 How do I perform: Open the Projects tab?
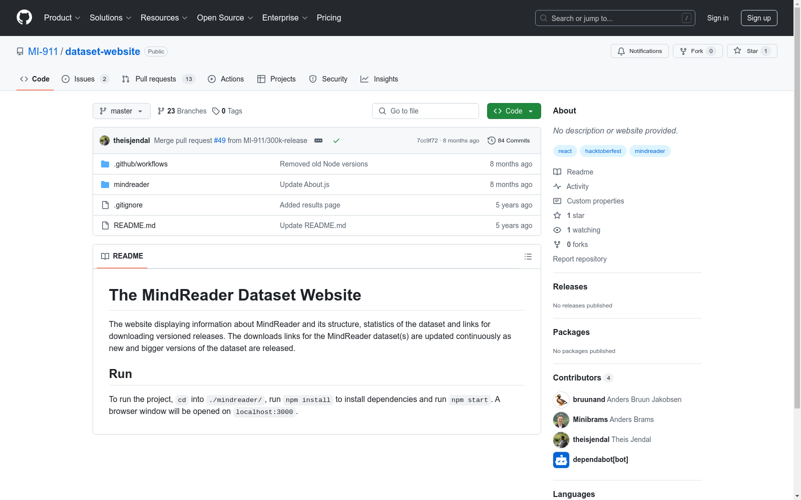pyautogui.click(x=276, y=79)
